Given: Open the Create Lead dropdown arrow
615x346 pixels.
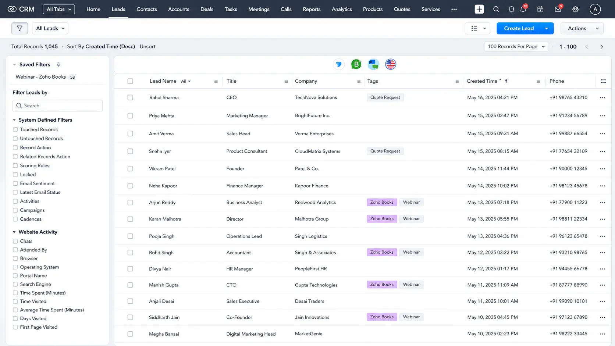Looking at the screenshot, I should (x=547, y=28).
